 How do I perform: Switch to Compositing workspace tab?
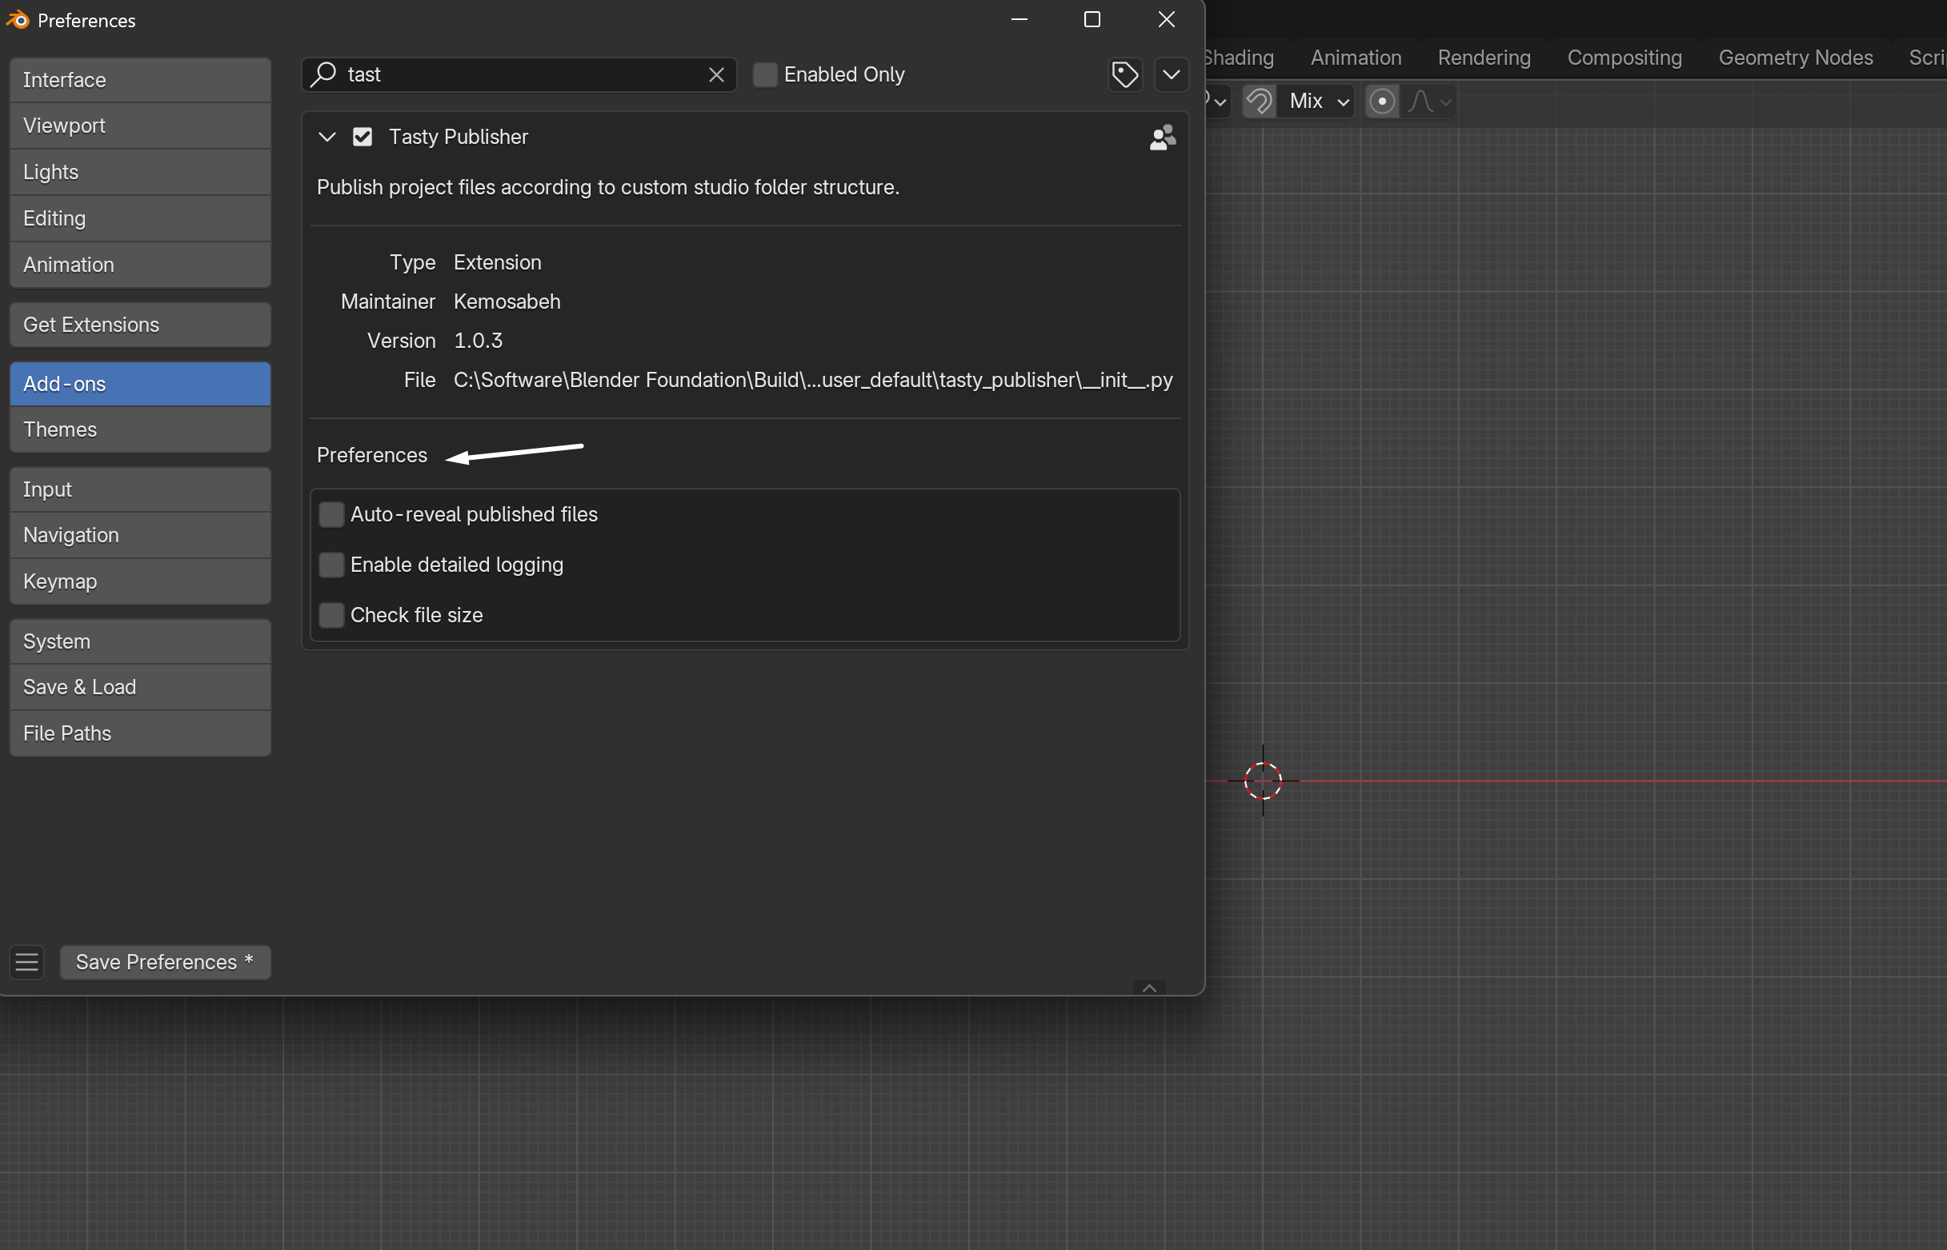1624,58
